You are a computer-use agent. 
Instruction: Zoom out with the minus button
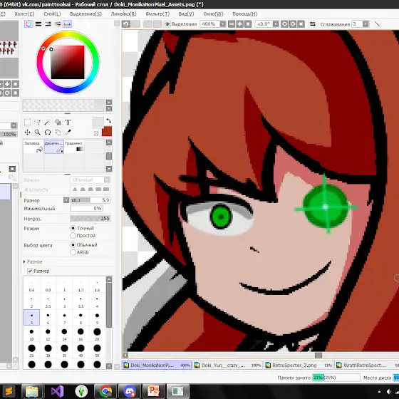(232, 24)
